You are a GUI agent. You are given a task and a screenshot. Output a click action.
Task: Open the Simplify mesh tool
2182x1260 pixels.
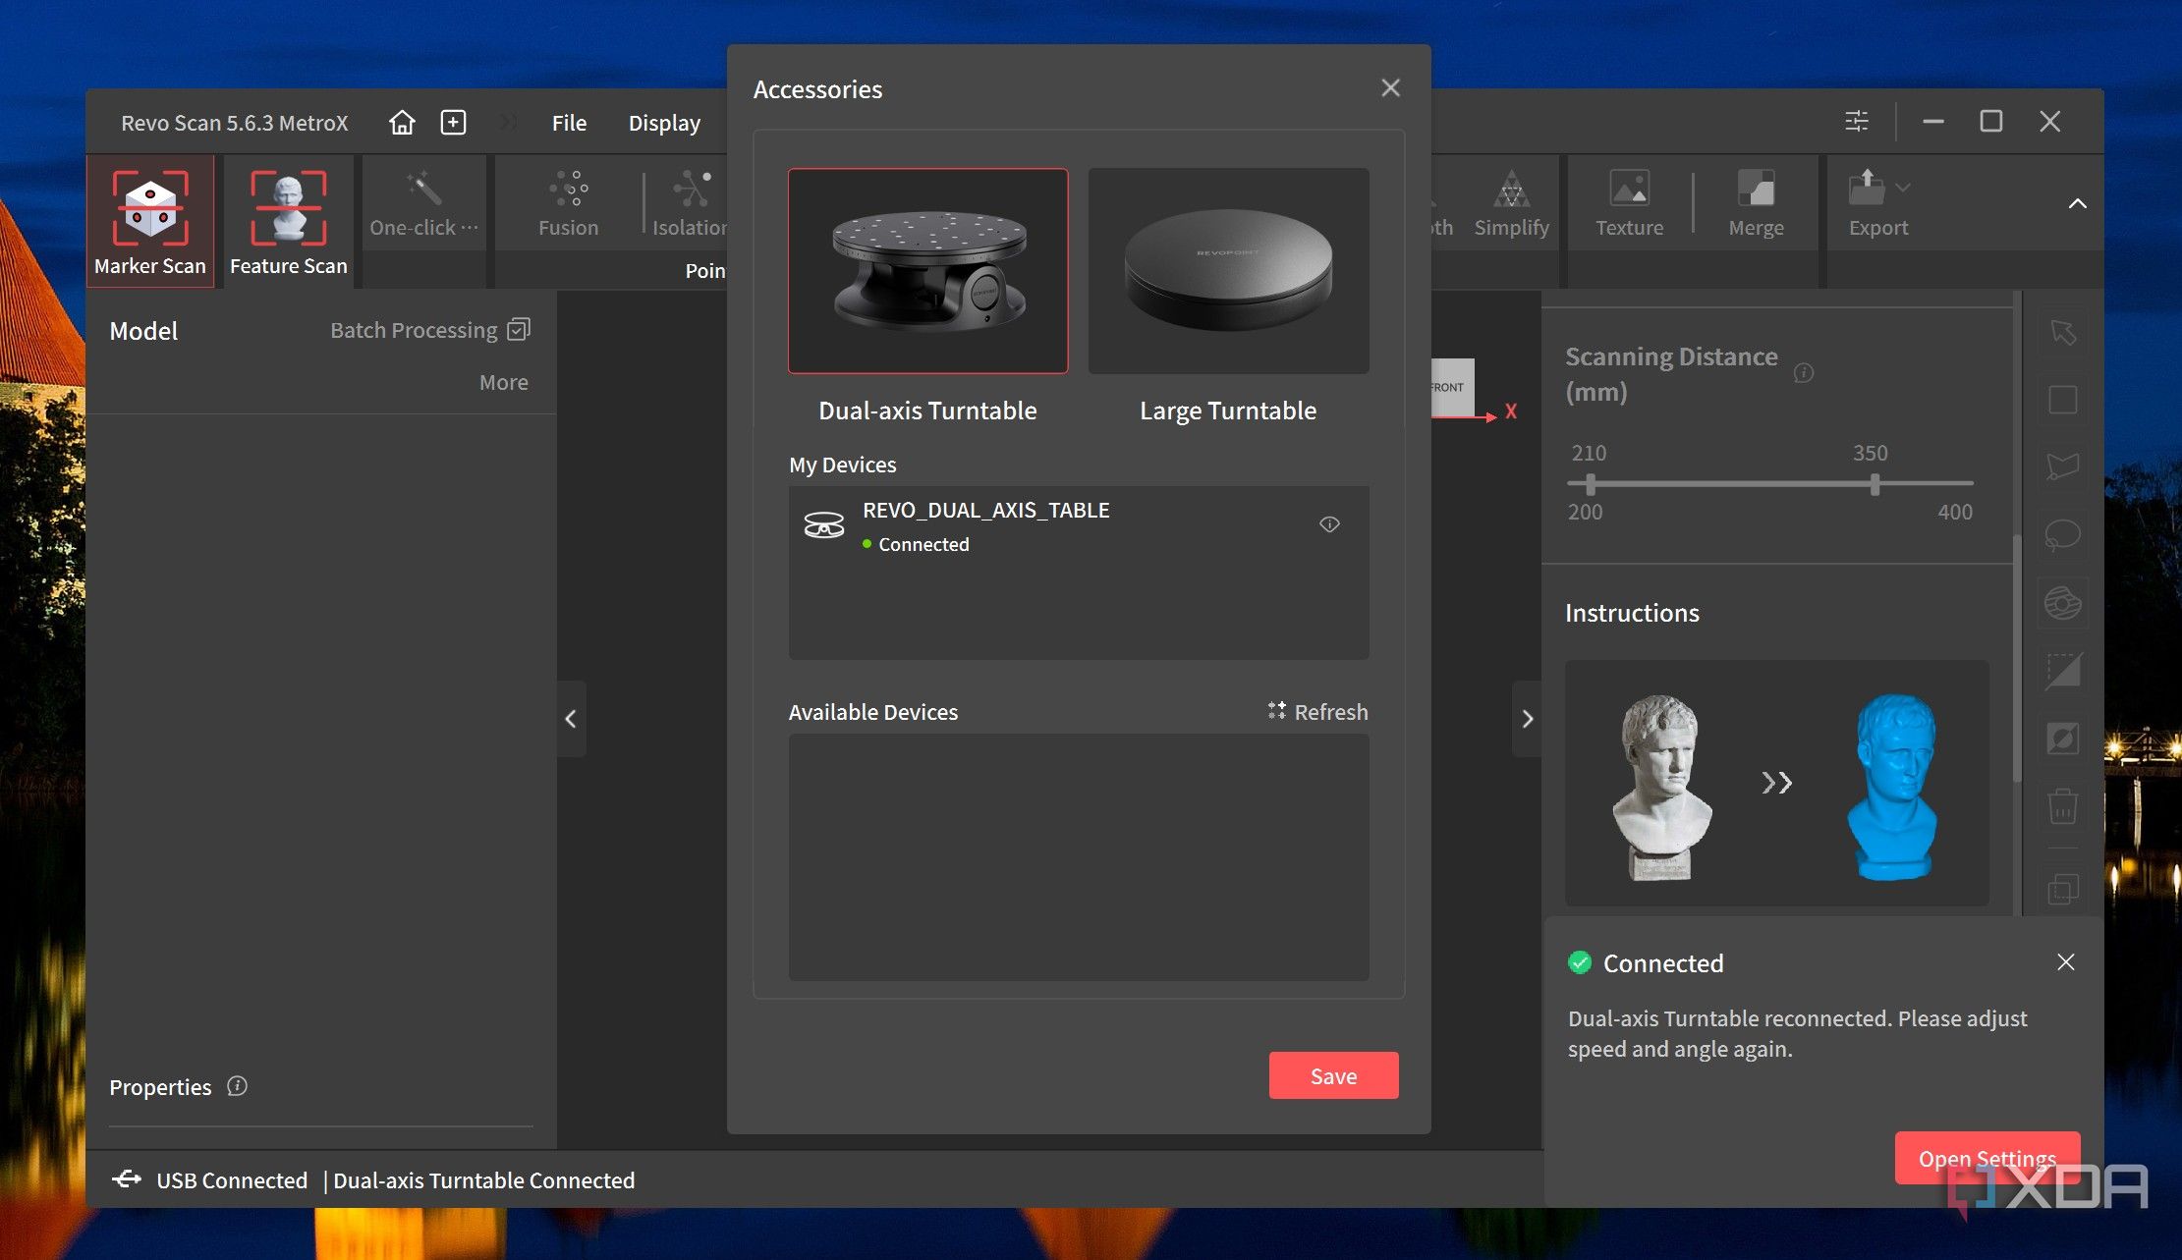point(1511,204)
